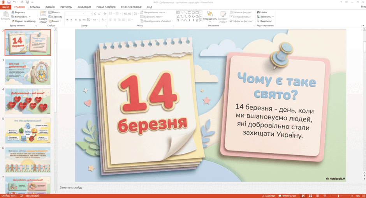Select right arrow shape in gallery
The height and width of the screenshot is (198, 366).
[x=189, y=16]
